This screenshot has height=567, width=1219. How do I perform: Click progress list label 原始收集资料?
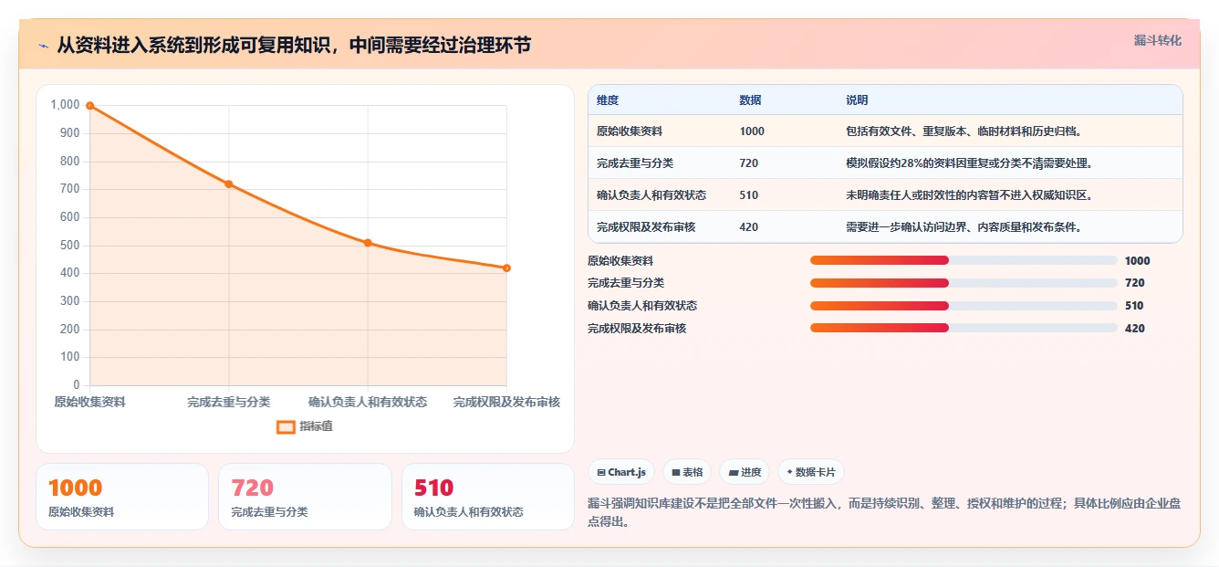tap(620, 261)
